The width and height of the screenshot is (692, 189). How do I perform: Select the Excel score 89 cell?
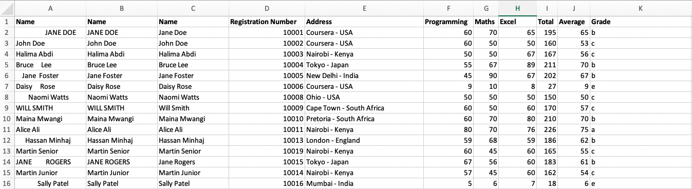[x=517, y=65]
